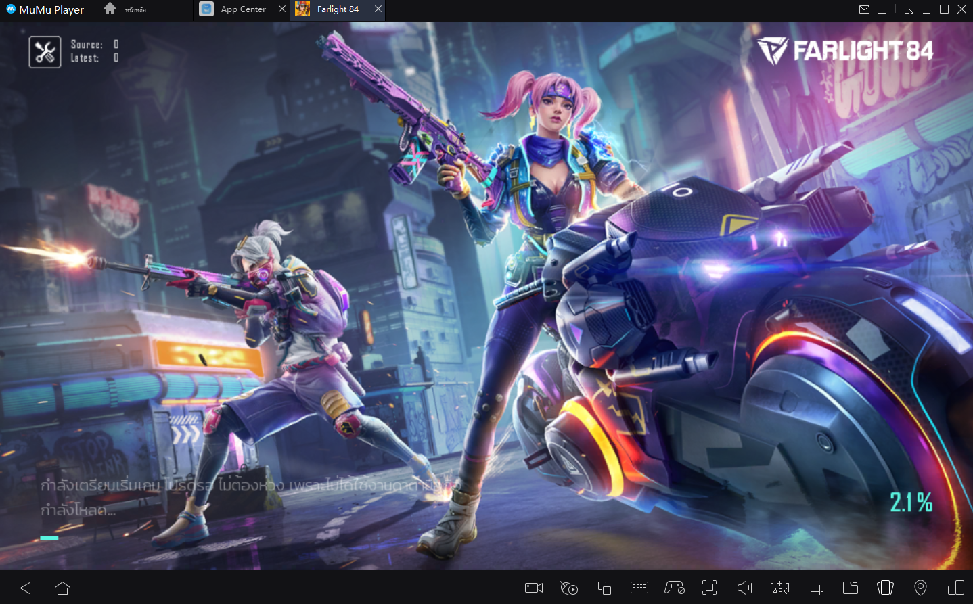Switch to the App Center tab
Image resolution: width=973 pixels, height=604 pixels.
[x=242, y=9]
